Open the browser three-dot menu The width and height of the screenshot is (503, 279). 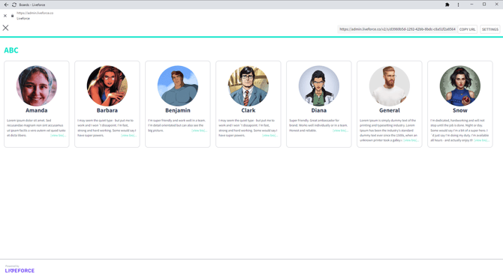click(458, 4)
